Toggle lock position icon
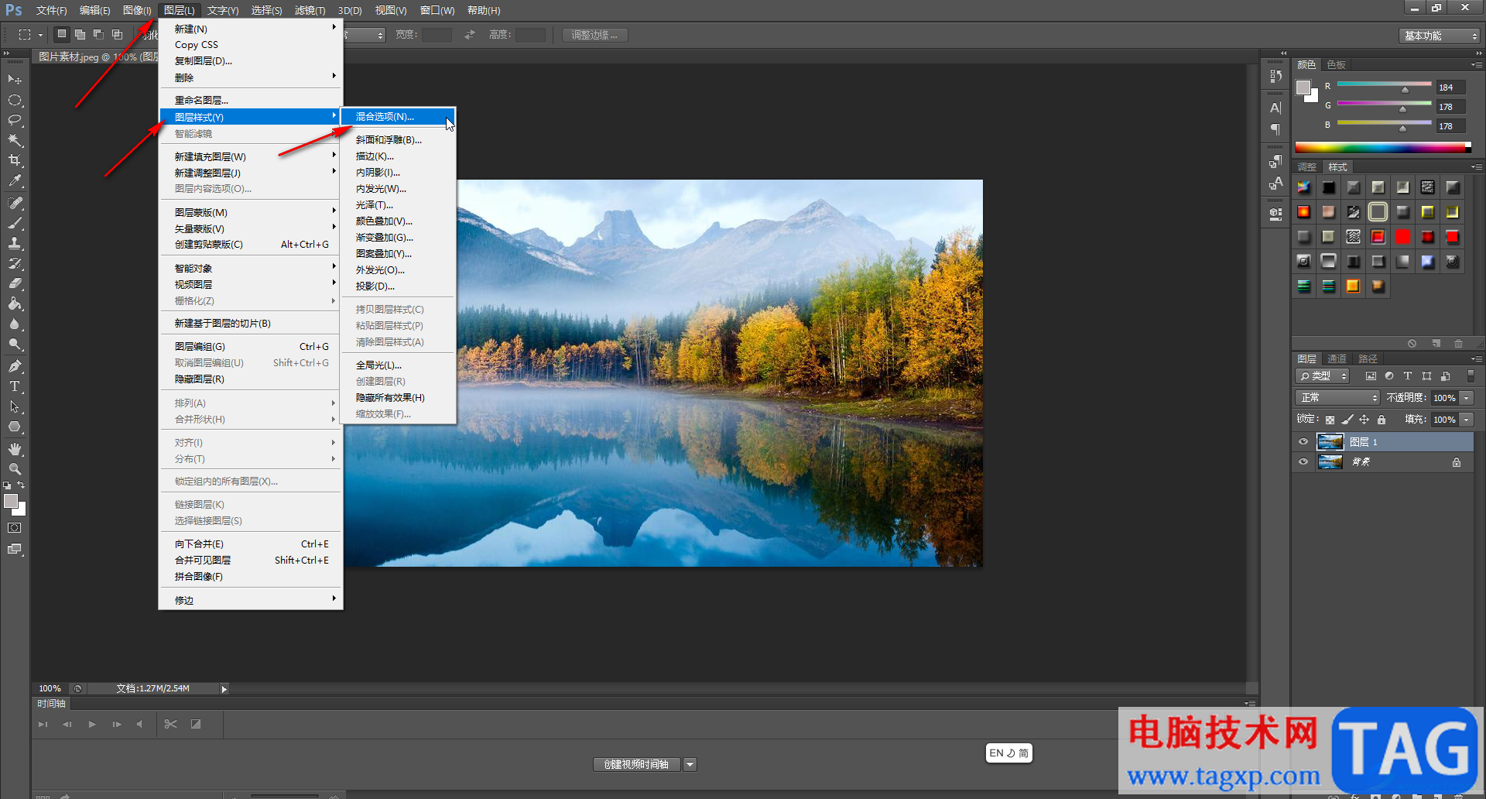This screenshot has width=1486, height=799. tap(1364, 420)
